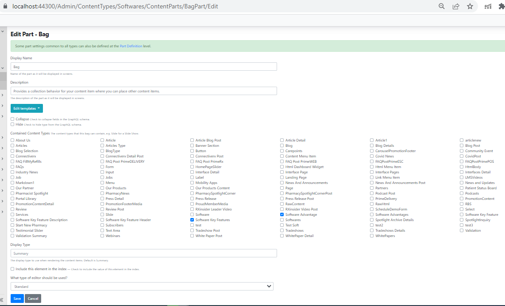Open the Standard editor type dropdown
Image resolution: width=505 pixels, height=306 pixels.
coord(142,287)
